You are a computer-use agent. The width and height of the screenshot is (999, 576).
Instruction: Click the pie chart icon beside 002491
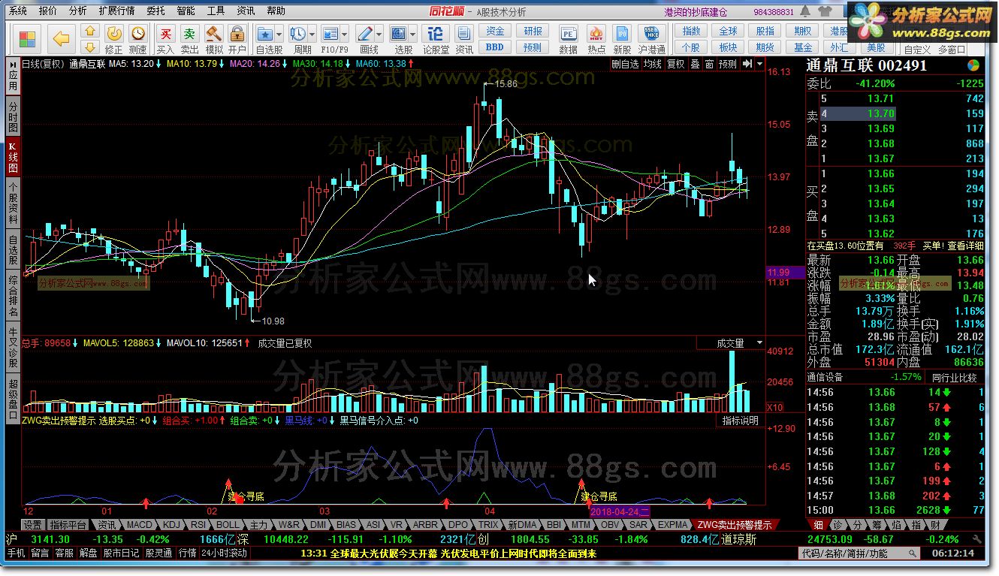pos(974,65)
